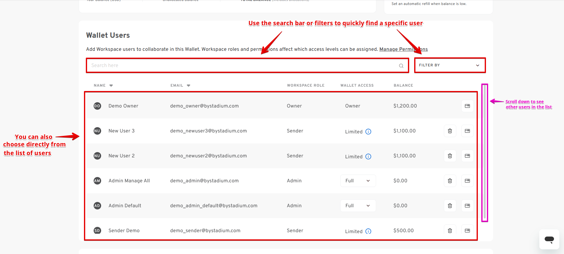Open the chat support widget
The image size is (564, 254).
(549, 239)
